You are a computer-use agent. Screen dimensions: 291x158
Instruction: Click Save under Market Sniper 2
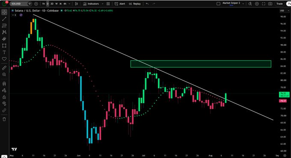tap(231, 6)
